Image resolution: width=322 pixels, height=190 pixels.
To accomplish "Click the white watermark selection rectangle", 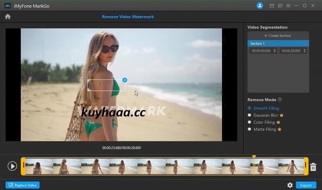I will (x=106, y=85).
